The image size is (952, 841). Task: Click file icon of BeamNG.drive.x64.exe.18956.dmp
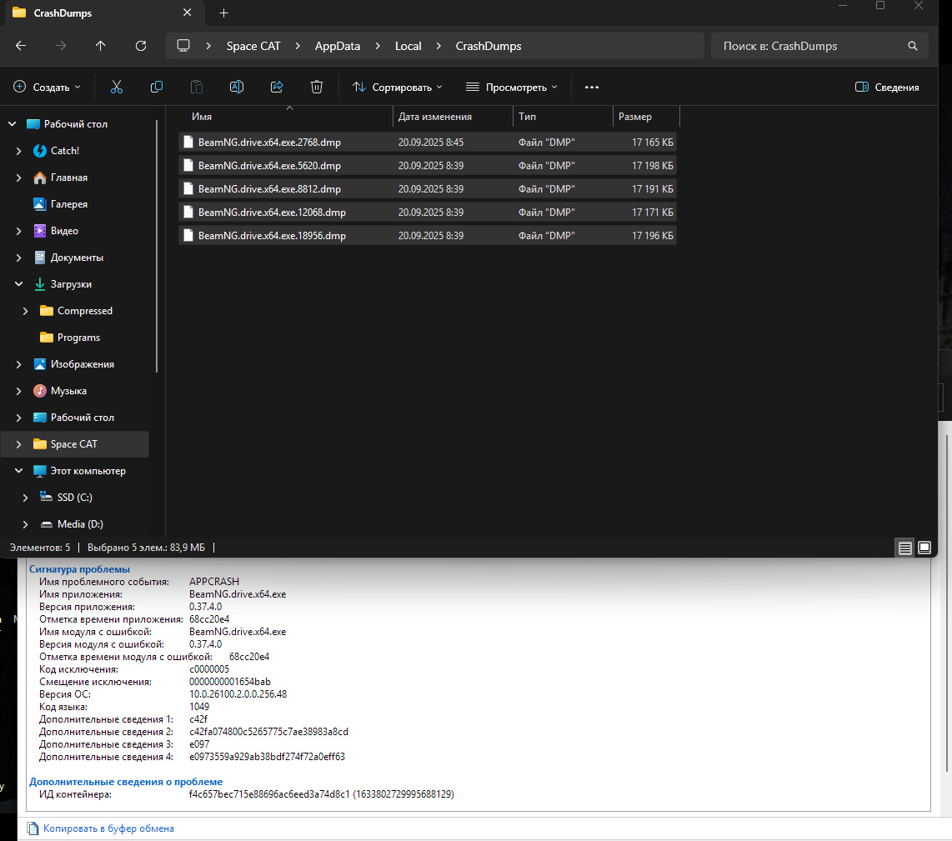(x=188, y=236)
